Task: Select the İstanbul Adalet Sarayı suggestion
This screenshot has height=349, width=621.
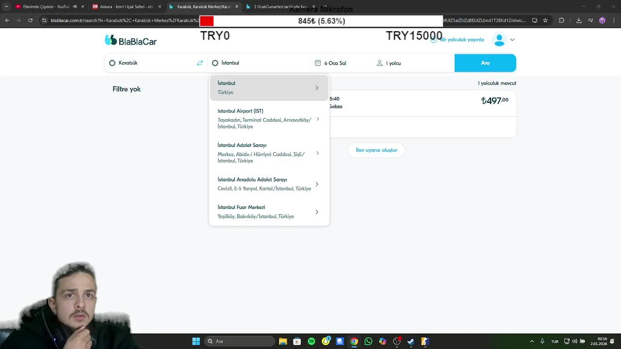Action: (269, 153)
